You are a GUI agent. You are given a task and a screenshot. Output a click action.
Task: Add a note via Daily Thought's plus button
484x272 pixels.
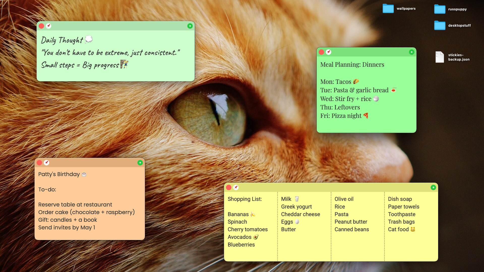[190, 26]
